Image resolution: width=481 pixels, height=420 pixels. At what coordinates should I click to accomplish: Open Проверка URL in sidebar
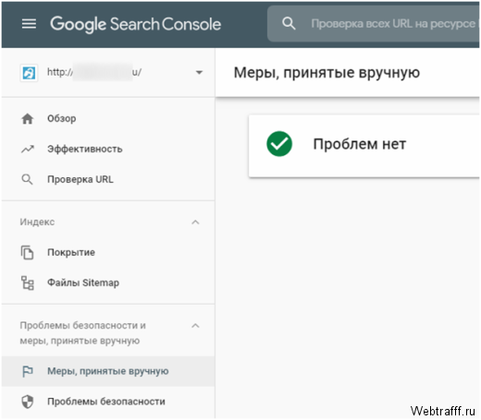80,179
